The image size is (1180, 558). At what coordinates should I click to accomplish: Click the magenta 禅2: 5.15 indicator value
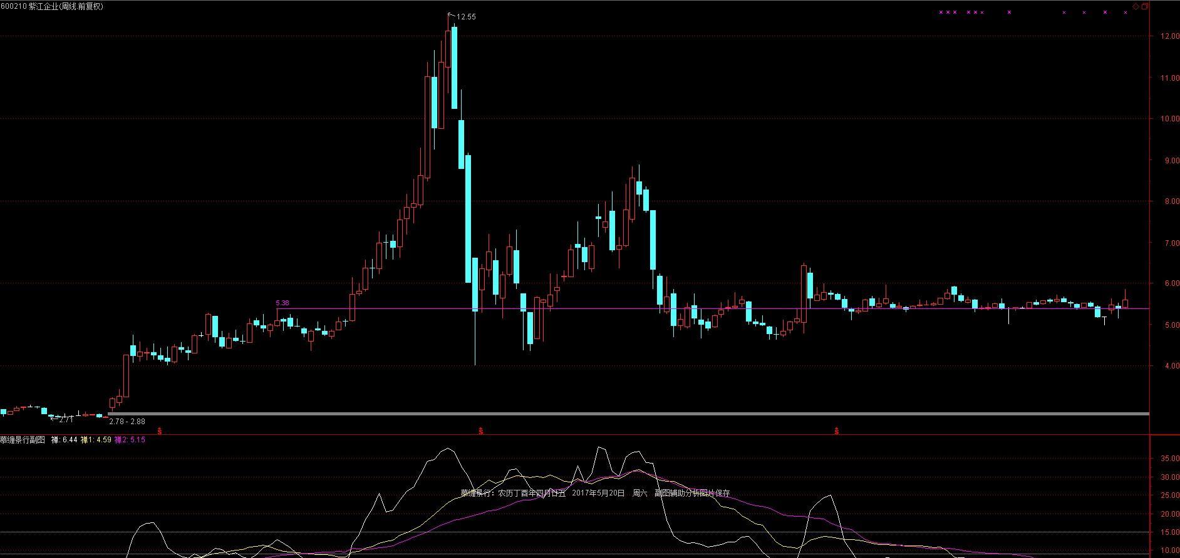(130, 440)
